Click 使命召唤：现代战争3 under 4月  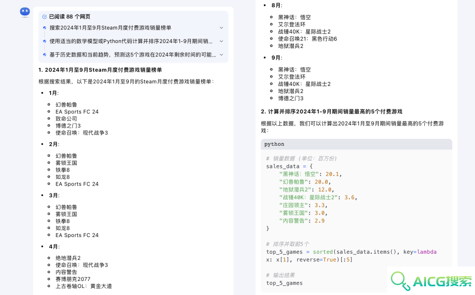81,265
